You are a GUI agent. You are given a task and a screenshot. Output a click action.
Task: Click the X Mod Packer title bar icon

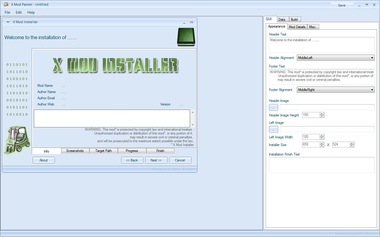[6, 4]
